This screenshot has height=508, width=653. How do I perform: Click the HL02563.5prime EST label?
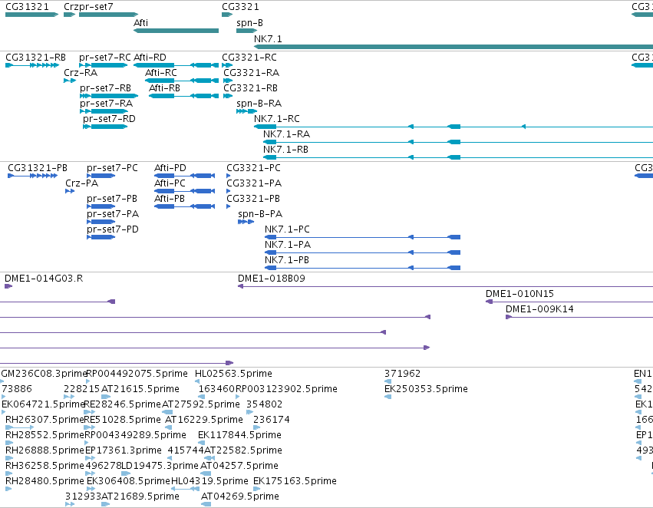click(x=233, y=374)
